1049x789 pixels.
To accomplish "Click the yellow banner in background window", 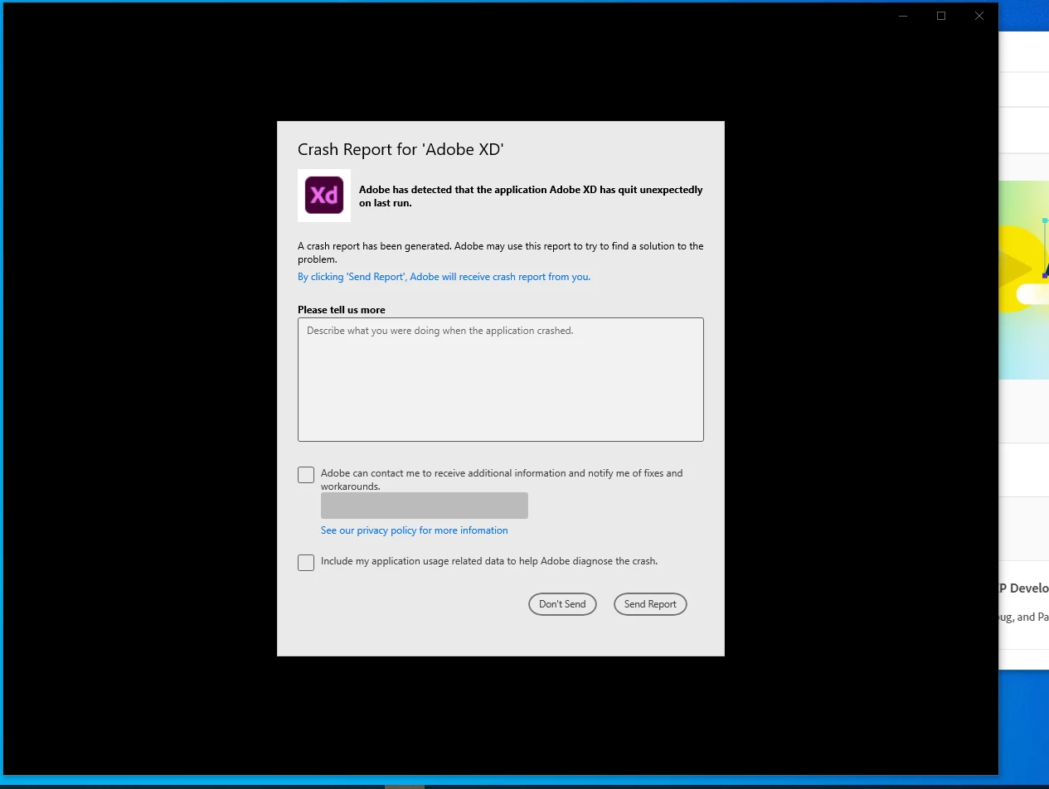I will 1024,280.
